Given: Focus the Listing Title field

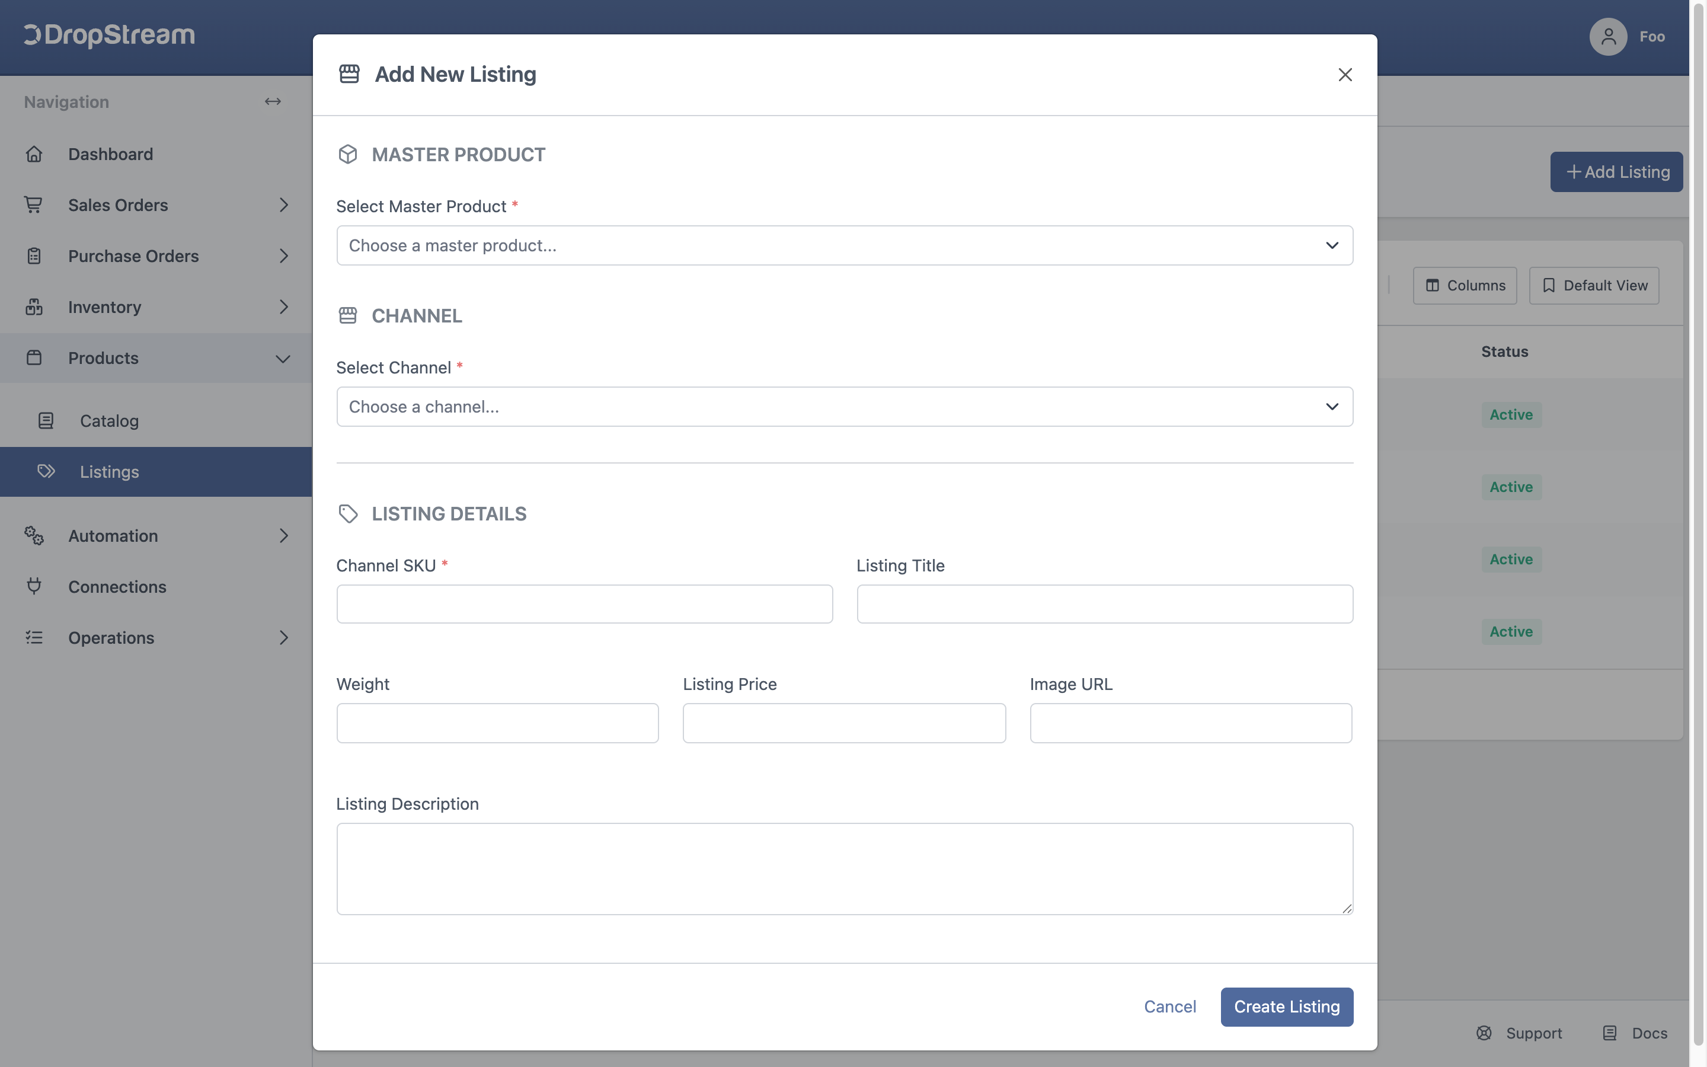Looking at the screenshot, I should pos(1105,604).
